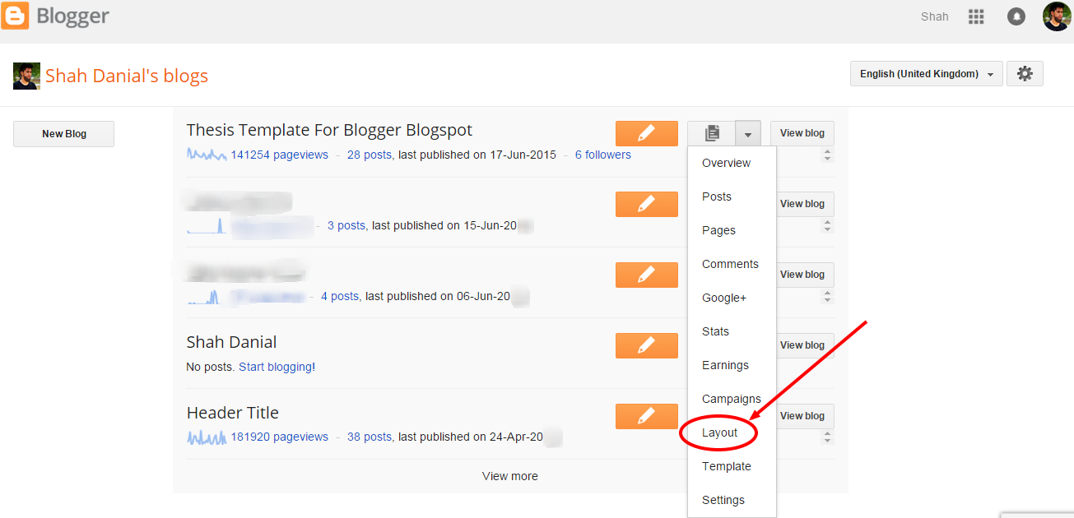Click the Shah name in top bar

[x=935, y=16]
